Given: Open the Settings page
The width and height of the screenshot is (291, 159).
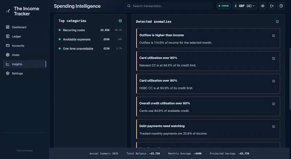Looking at the screenshot, I should coord(24,73).
